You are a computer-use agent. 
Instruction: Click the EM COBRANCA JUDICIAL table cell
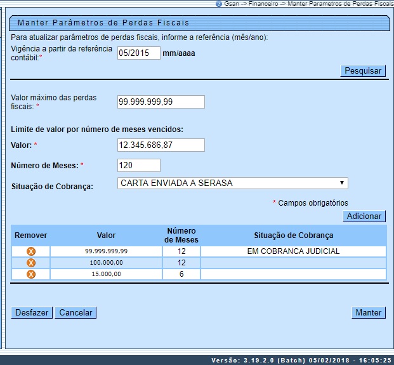293,251
